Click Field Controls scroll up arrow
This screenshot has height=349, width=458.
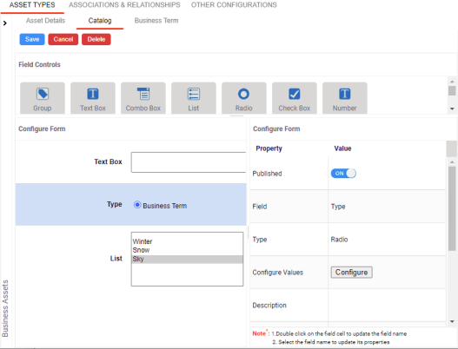[x=452, y=82]
